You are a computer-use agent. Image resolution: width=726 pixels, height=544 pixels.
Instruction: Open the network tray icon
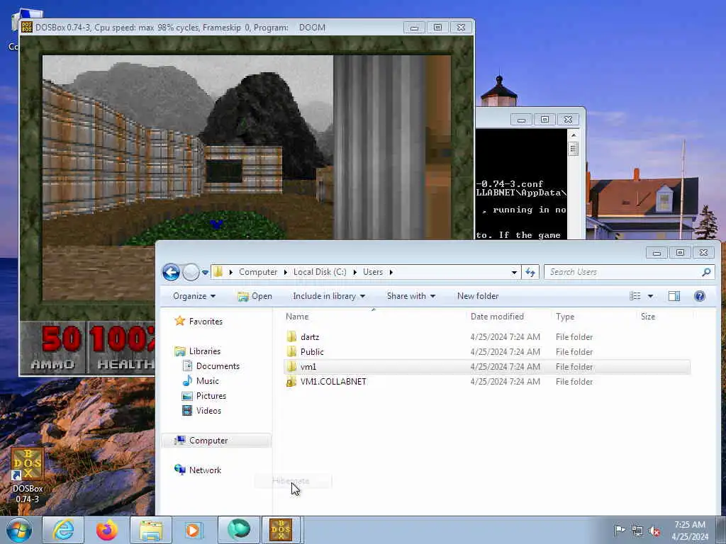(637, 531)
